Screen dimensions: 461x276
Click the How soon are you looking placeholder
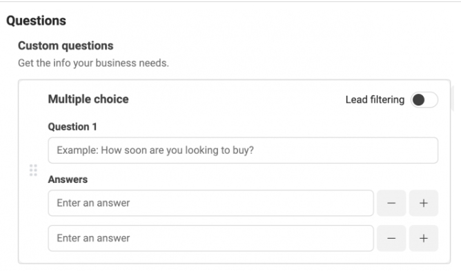(x=155, y=150)
